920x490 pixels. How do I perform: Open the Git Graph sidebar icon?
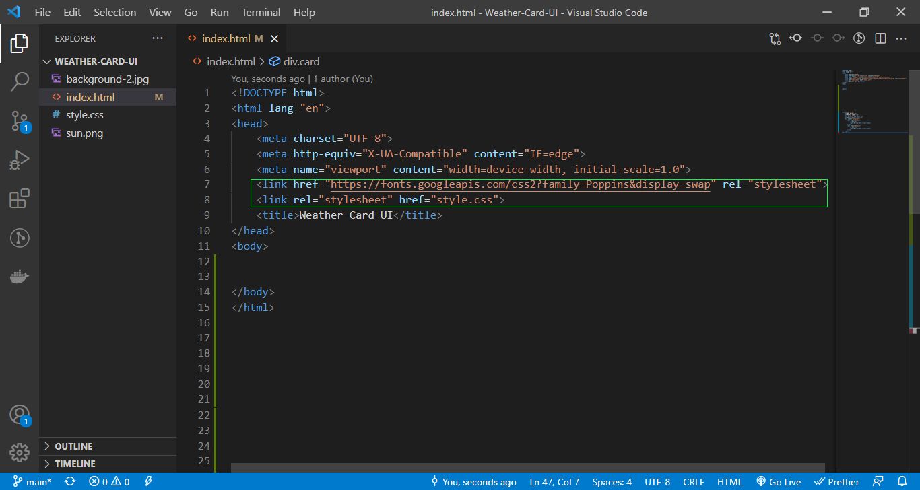pos(20,238)
